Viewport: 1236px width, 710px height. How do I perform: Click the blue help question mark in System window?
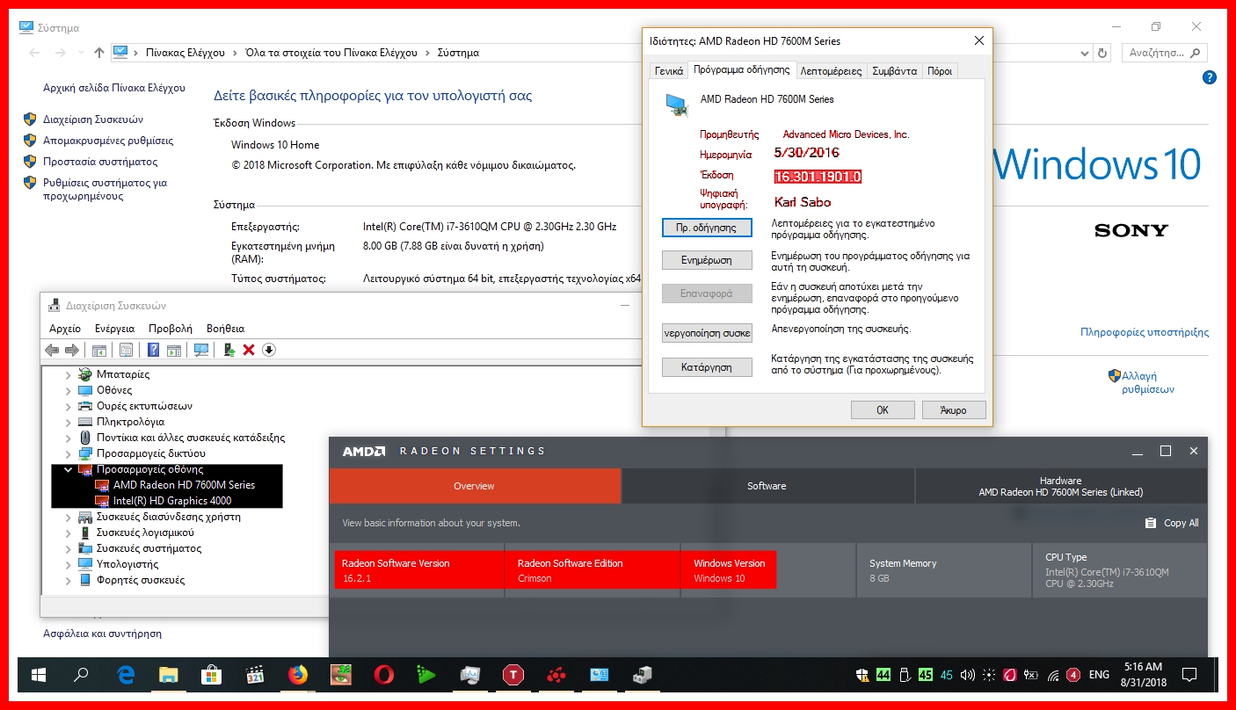pos(1209,77)
